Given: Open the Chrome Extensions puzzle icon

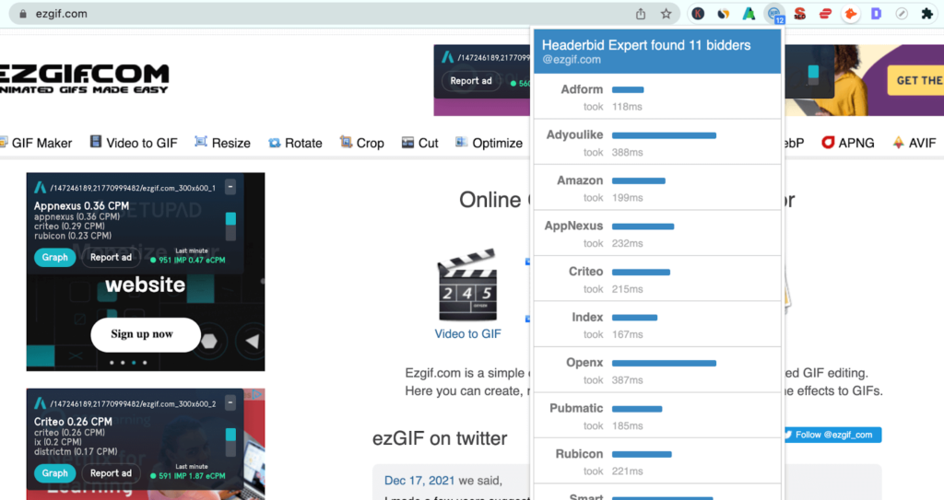Looking at the screenshot, I should (927, 14).
